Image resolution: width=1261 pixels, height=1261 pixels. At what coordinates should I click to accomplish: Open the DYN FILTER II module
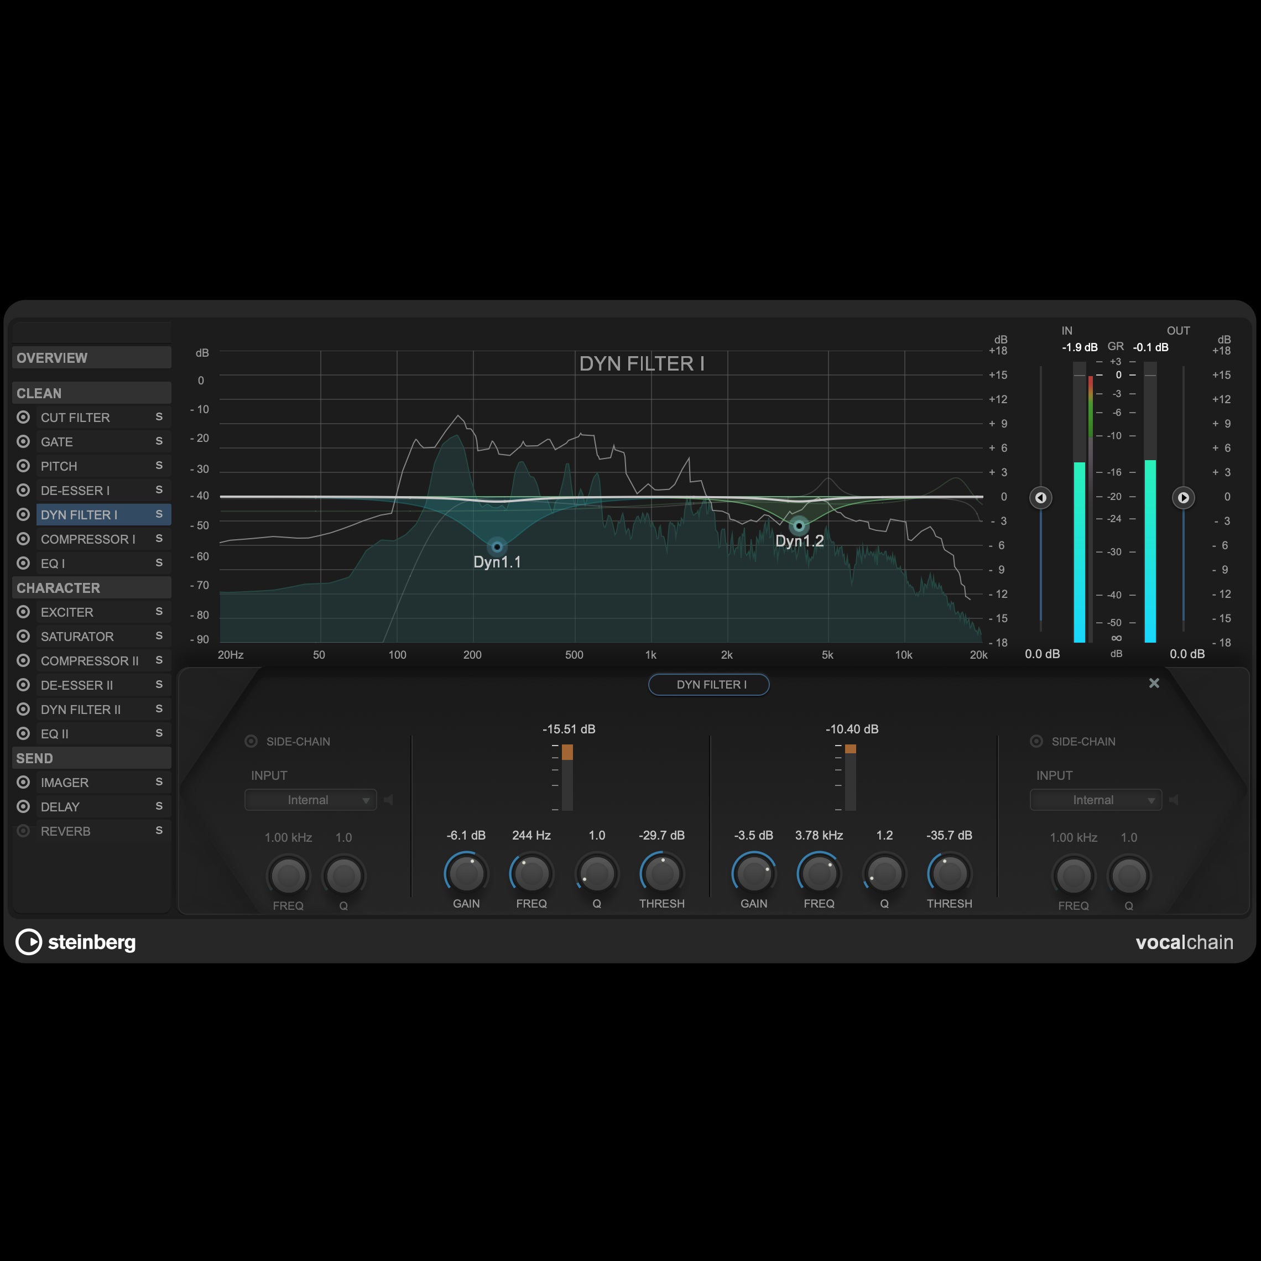[80, 710]
